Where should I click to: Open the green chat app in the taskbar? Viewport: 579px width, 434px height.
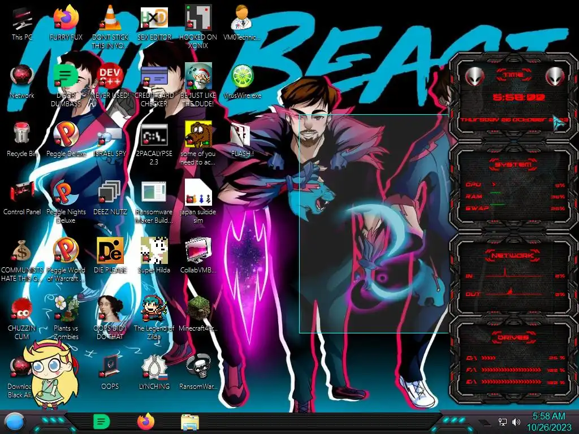102,422
